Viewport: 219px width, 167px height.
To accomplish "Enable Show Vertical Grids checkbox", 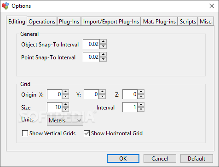I will pos(25,133).
